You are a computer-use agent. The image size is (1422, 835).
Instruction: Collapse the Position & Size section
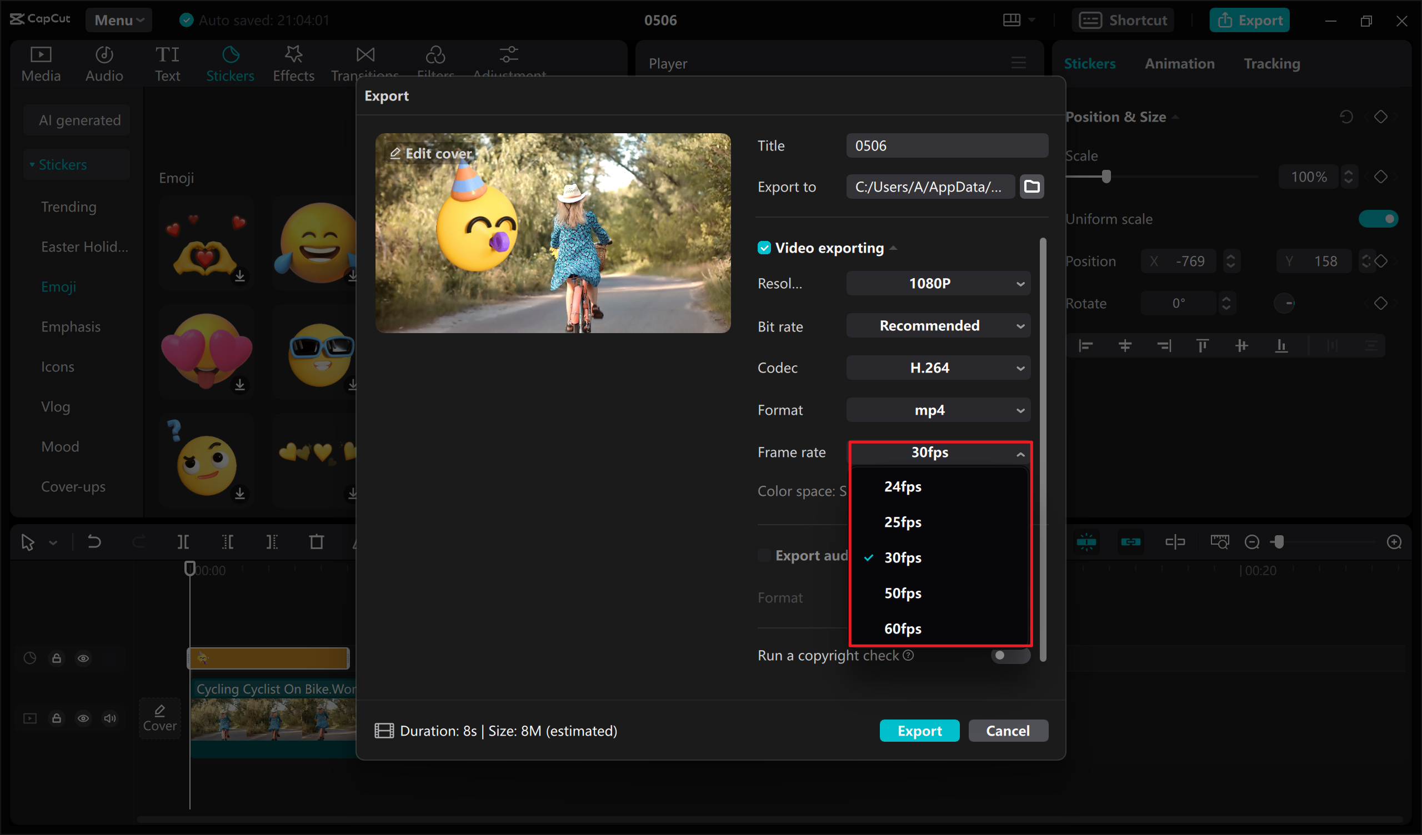point(1176,116)
